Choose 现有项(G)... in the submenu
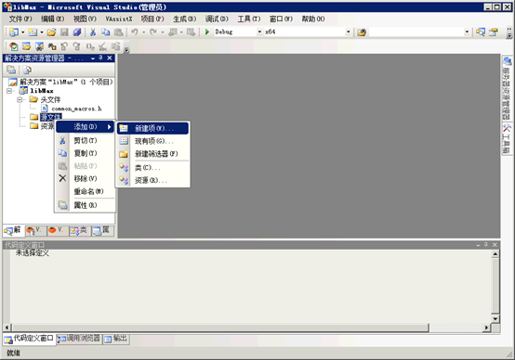 [152, 141]
